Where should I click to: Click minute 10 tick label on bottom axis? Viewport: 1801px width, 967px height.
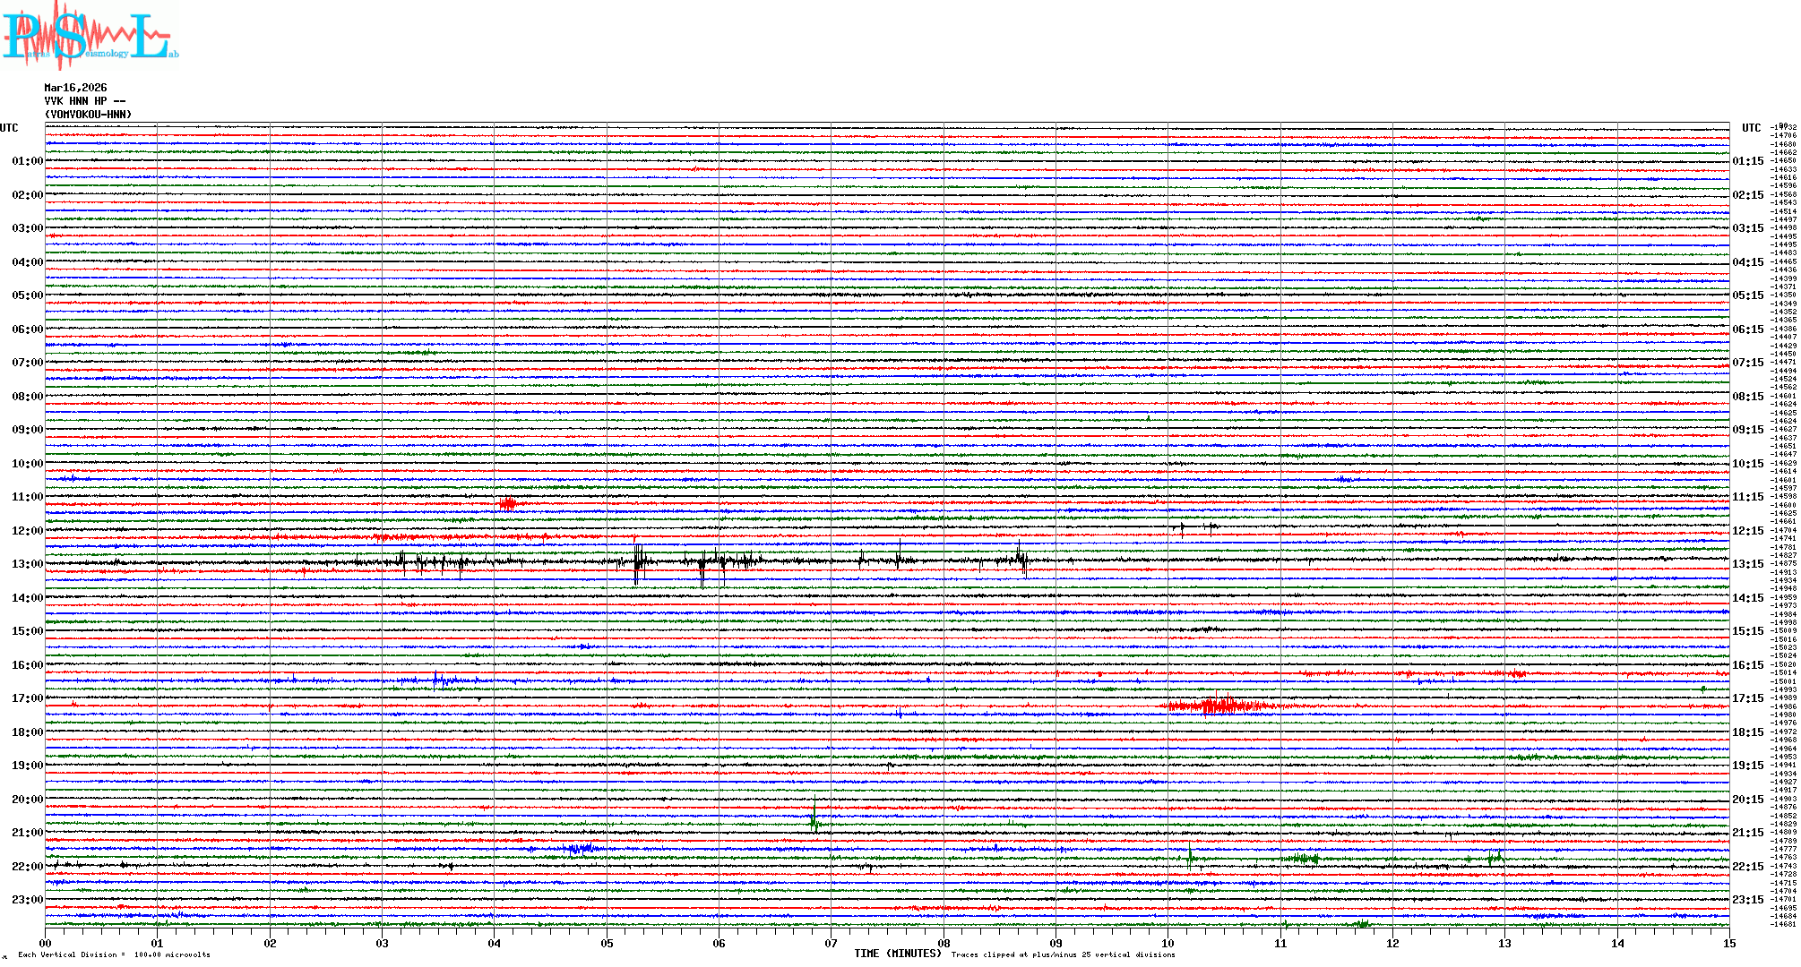(x=1168, y=943)
